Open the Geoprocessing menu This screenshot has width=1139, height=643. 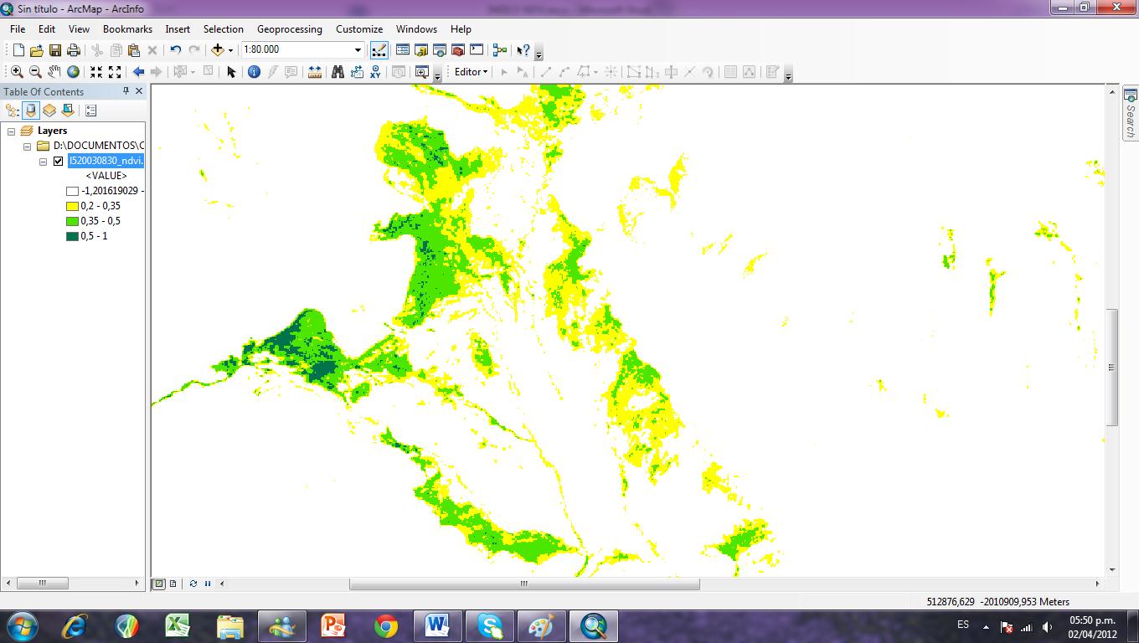(x=289, y=29)
